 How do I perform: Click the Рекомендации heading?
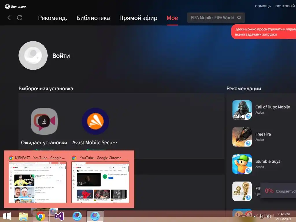click(x=244, y=88)
